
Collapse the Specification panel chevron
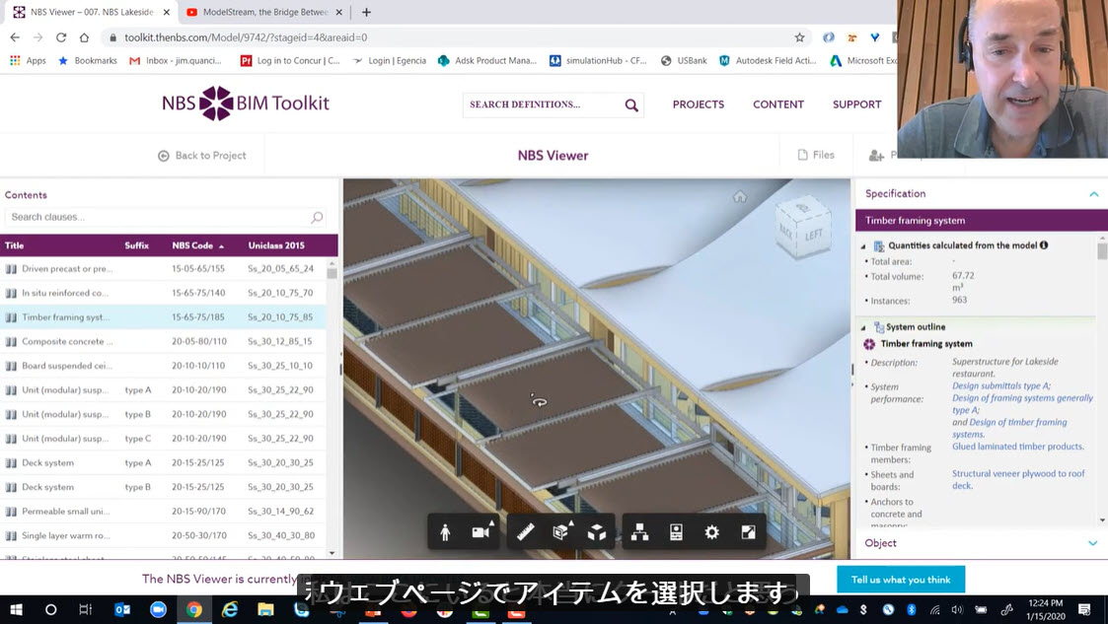tap(1093, 194)
